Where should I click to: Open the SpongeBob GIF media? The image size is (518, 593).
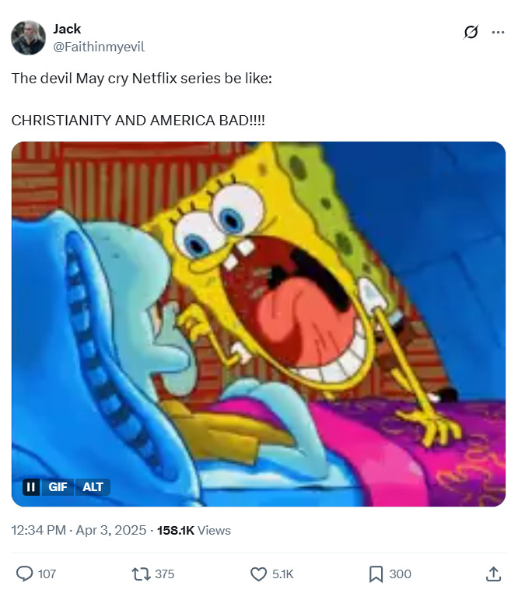click(259, 324)
